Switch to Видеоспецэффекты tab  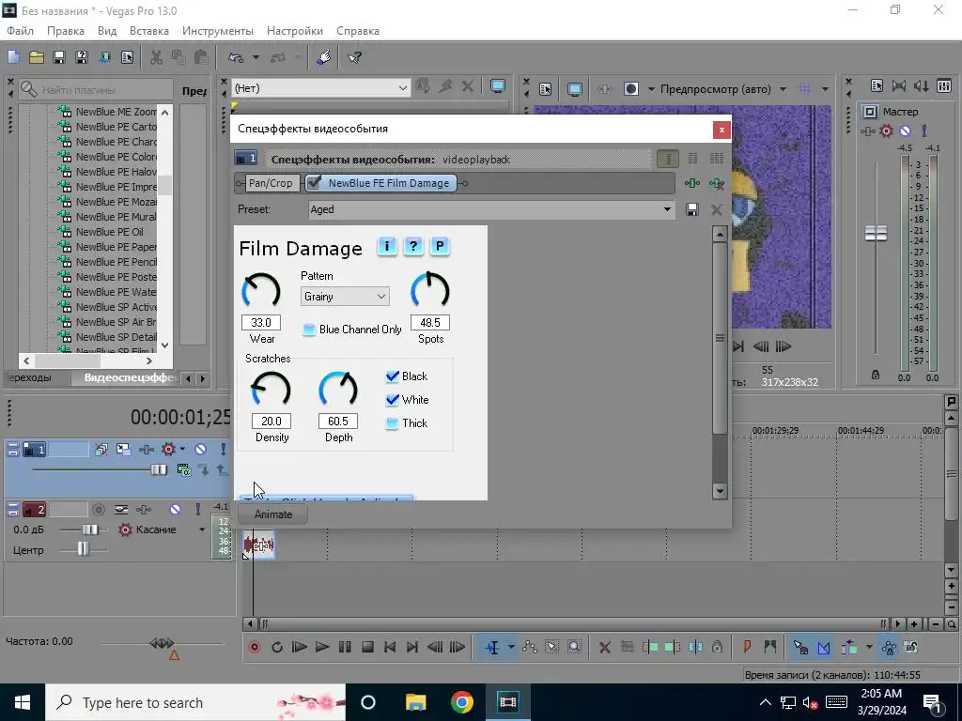[131, 377]
